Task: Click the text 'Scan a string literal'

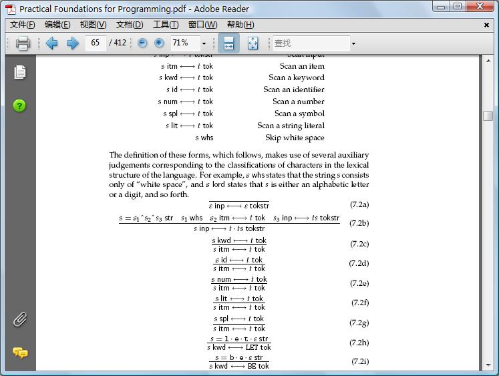Action: tap(291, 126)
